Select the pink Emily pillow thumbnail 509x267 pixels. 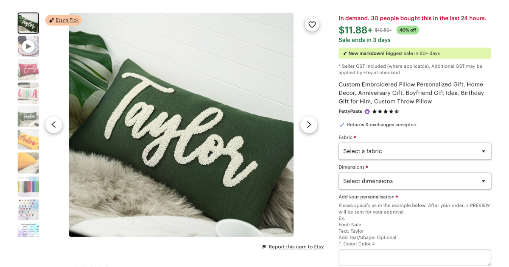[x=28, y=70]
